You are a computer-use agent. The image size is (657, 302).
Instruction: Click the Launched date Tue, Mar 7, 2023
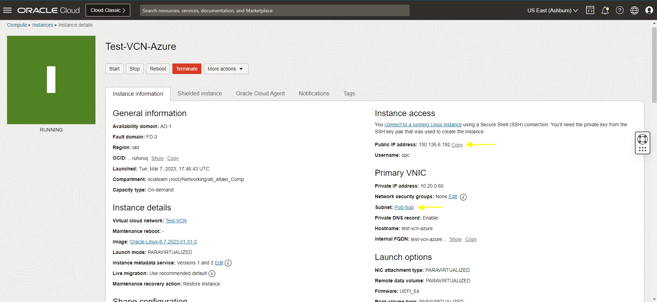point(174,169)
